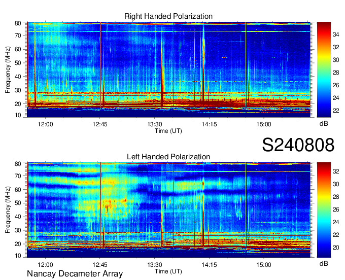This screenshot has width=345, height=280.
Task: Click the "Left Handed Polarization" plot title
Action: click(x=168, y=157)
